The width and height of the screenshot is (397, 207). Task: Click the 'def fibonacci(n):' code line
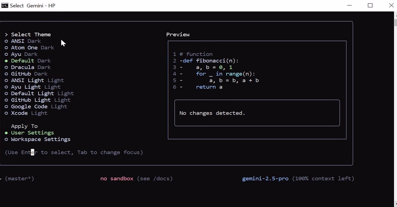209,61
